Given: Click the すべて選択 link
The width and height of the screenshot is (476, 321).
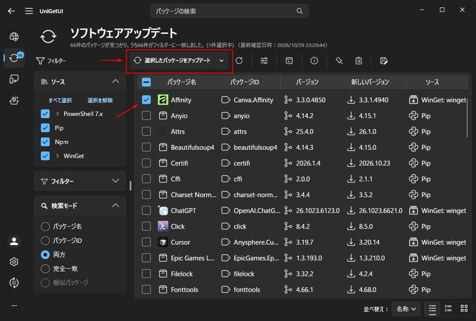Looking at the screenshot, I should click(x=60, y=101).
